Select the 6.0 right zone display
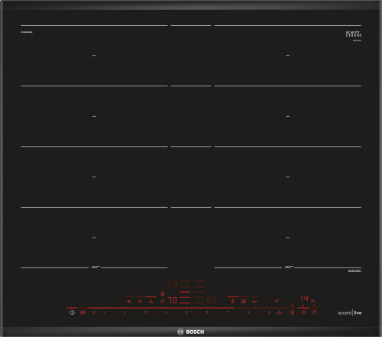The width and height of the screenshot is (382, 337). coord(212,300)
